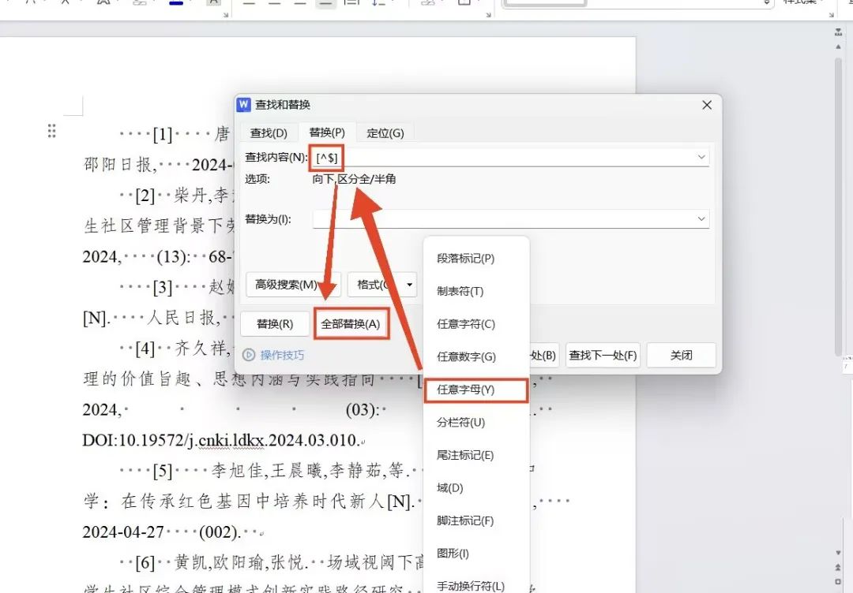Click the browse object square icon below scrollbar
The width and height of the screenshot is (853, 593).
[x=838, y=581]
